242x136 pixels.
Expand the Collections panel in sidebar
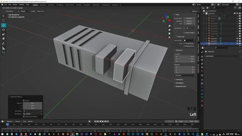179,80
